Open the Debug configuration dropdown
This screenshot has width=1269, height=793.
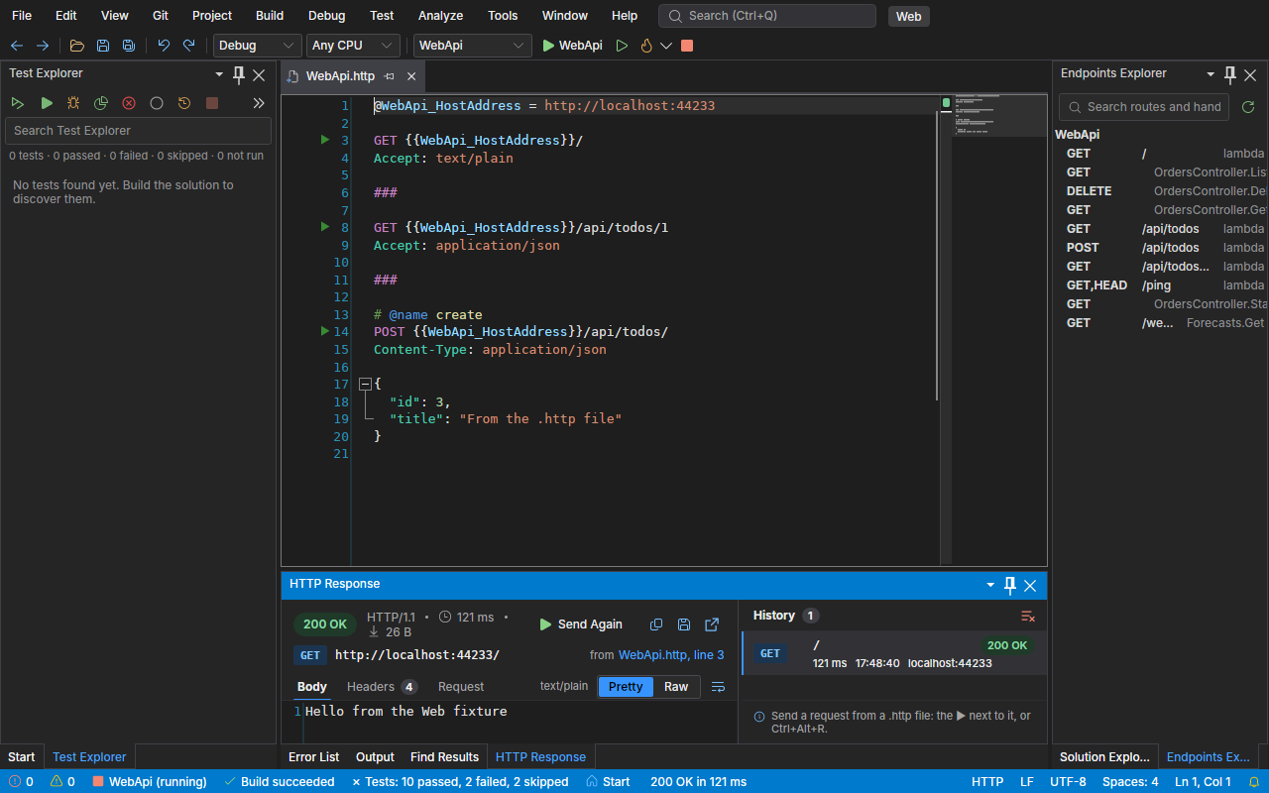258,46
